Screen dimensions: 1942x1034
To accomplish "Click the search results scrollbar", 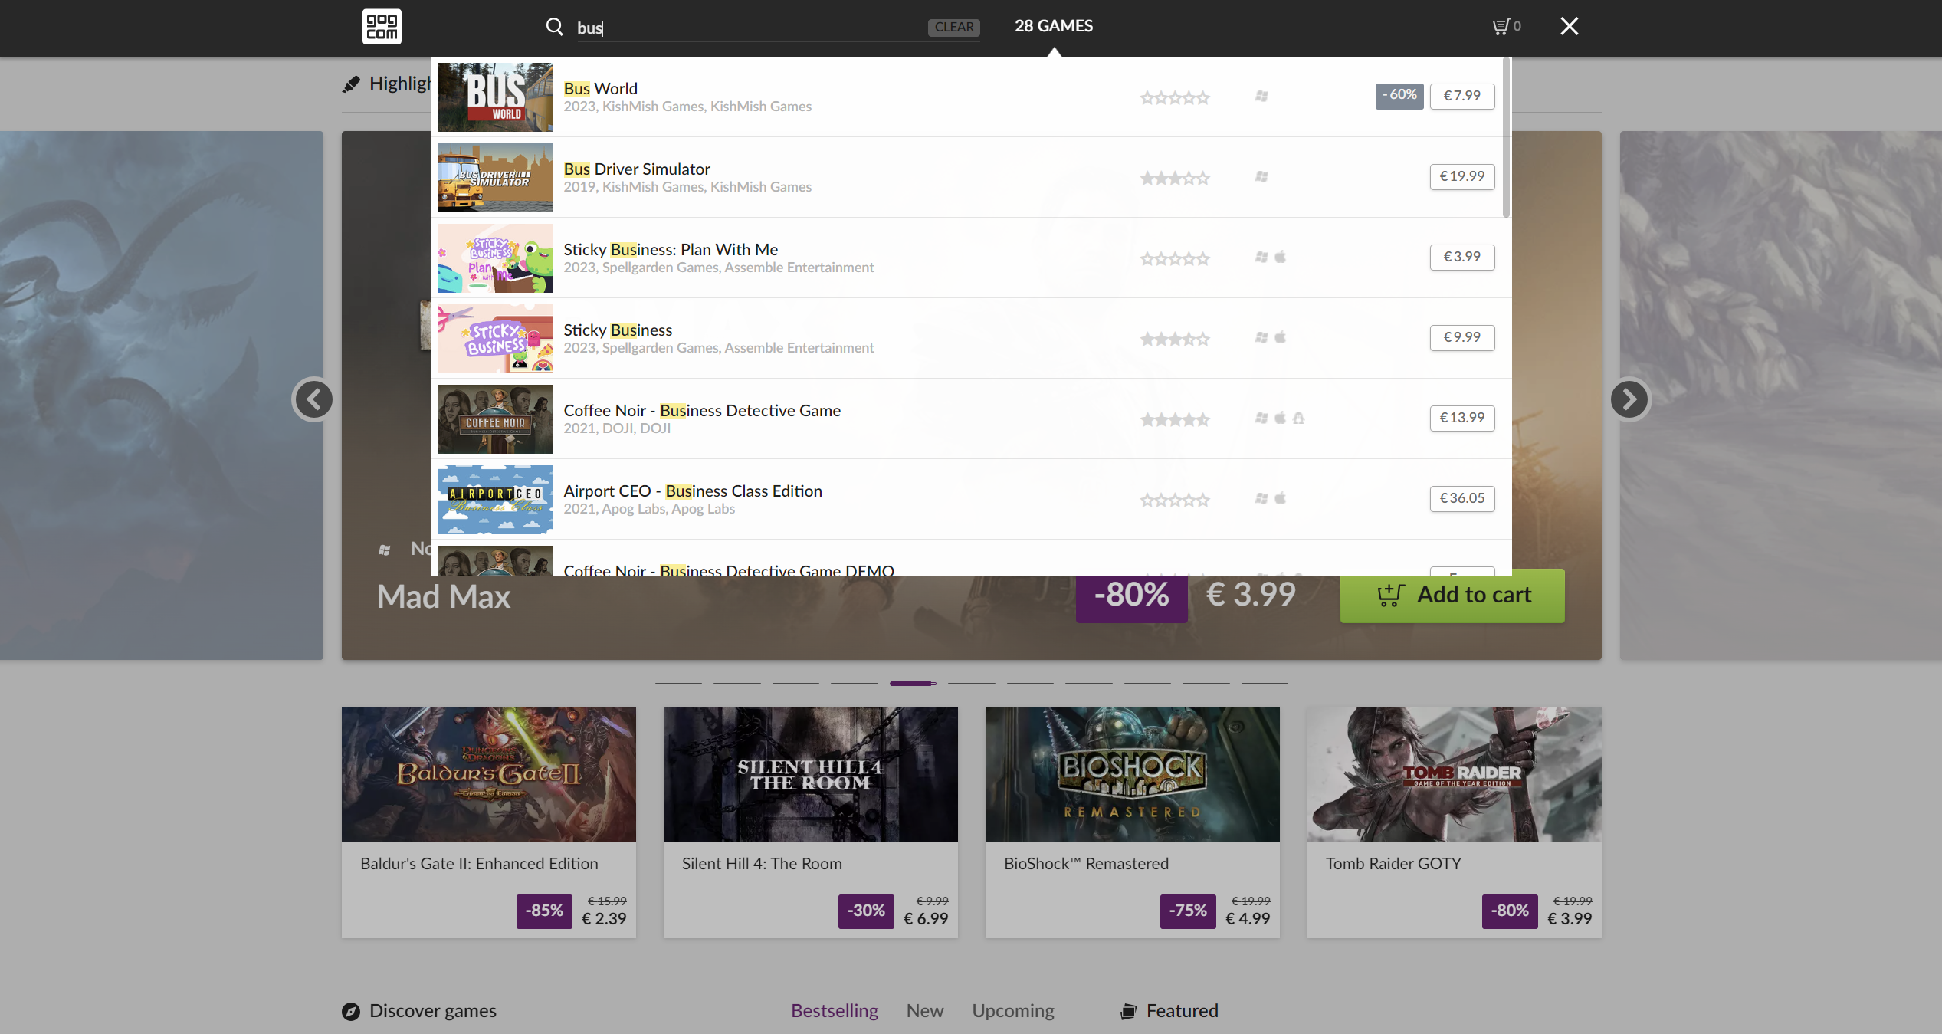I will (1506, 138).
